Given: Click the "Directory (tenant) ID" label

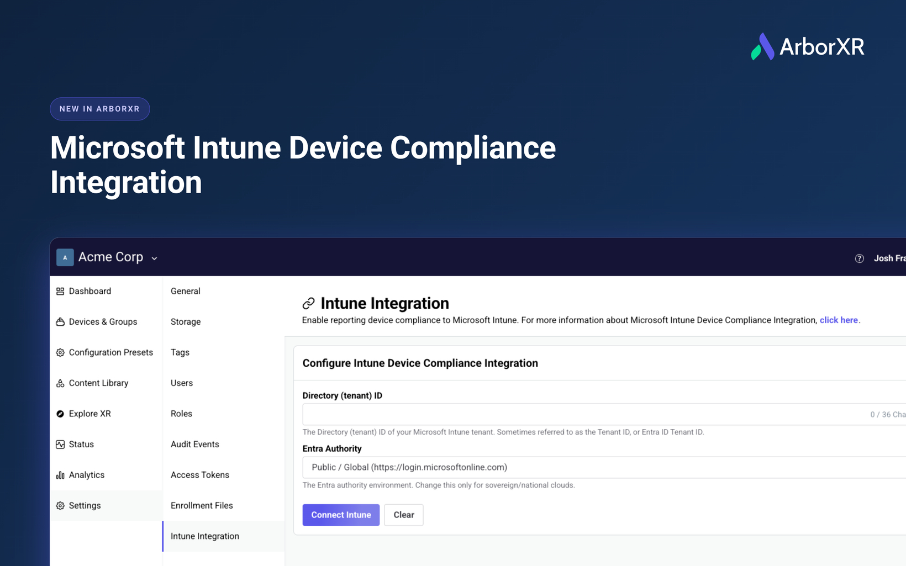Looking at the screenshot, I should tap(343, 396).
